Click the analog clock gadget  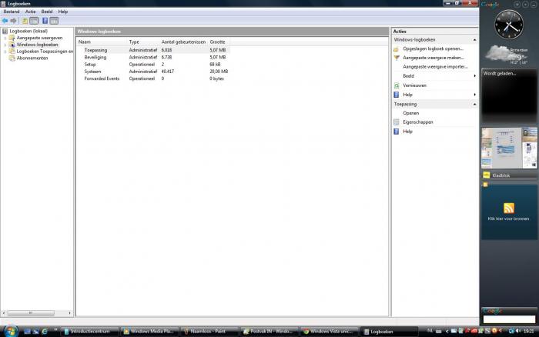[509, 25]
